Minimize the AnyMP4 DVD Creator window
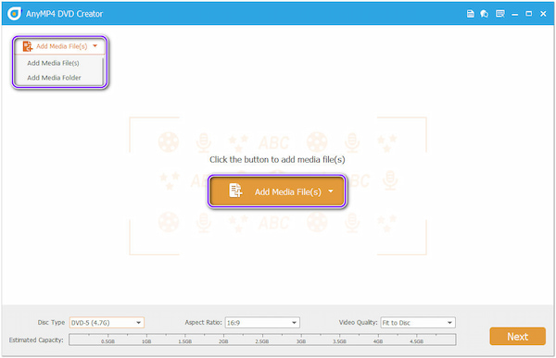This screenshot has width=556, height=358. (x=515, y=14)
